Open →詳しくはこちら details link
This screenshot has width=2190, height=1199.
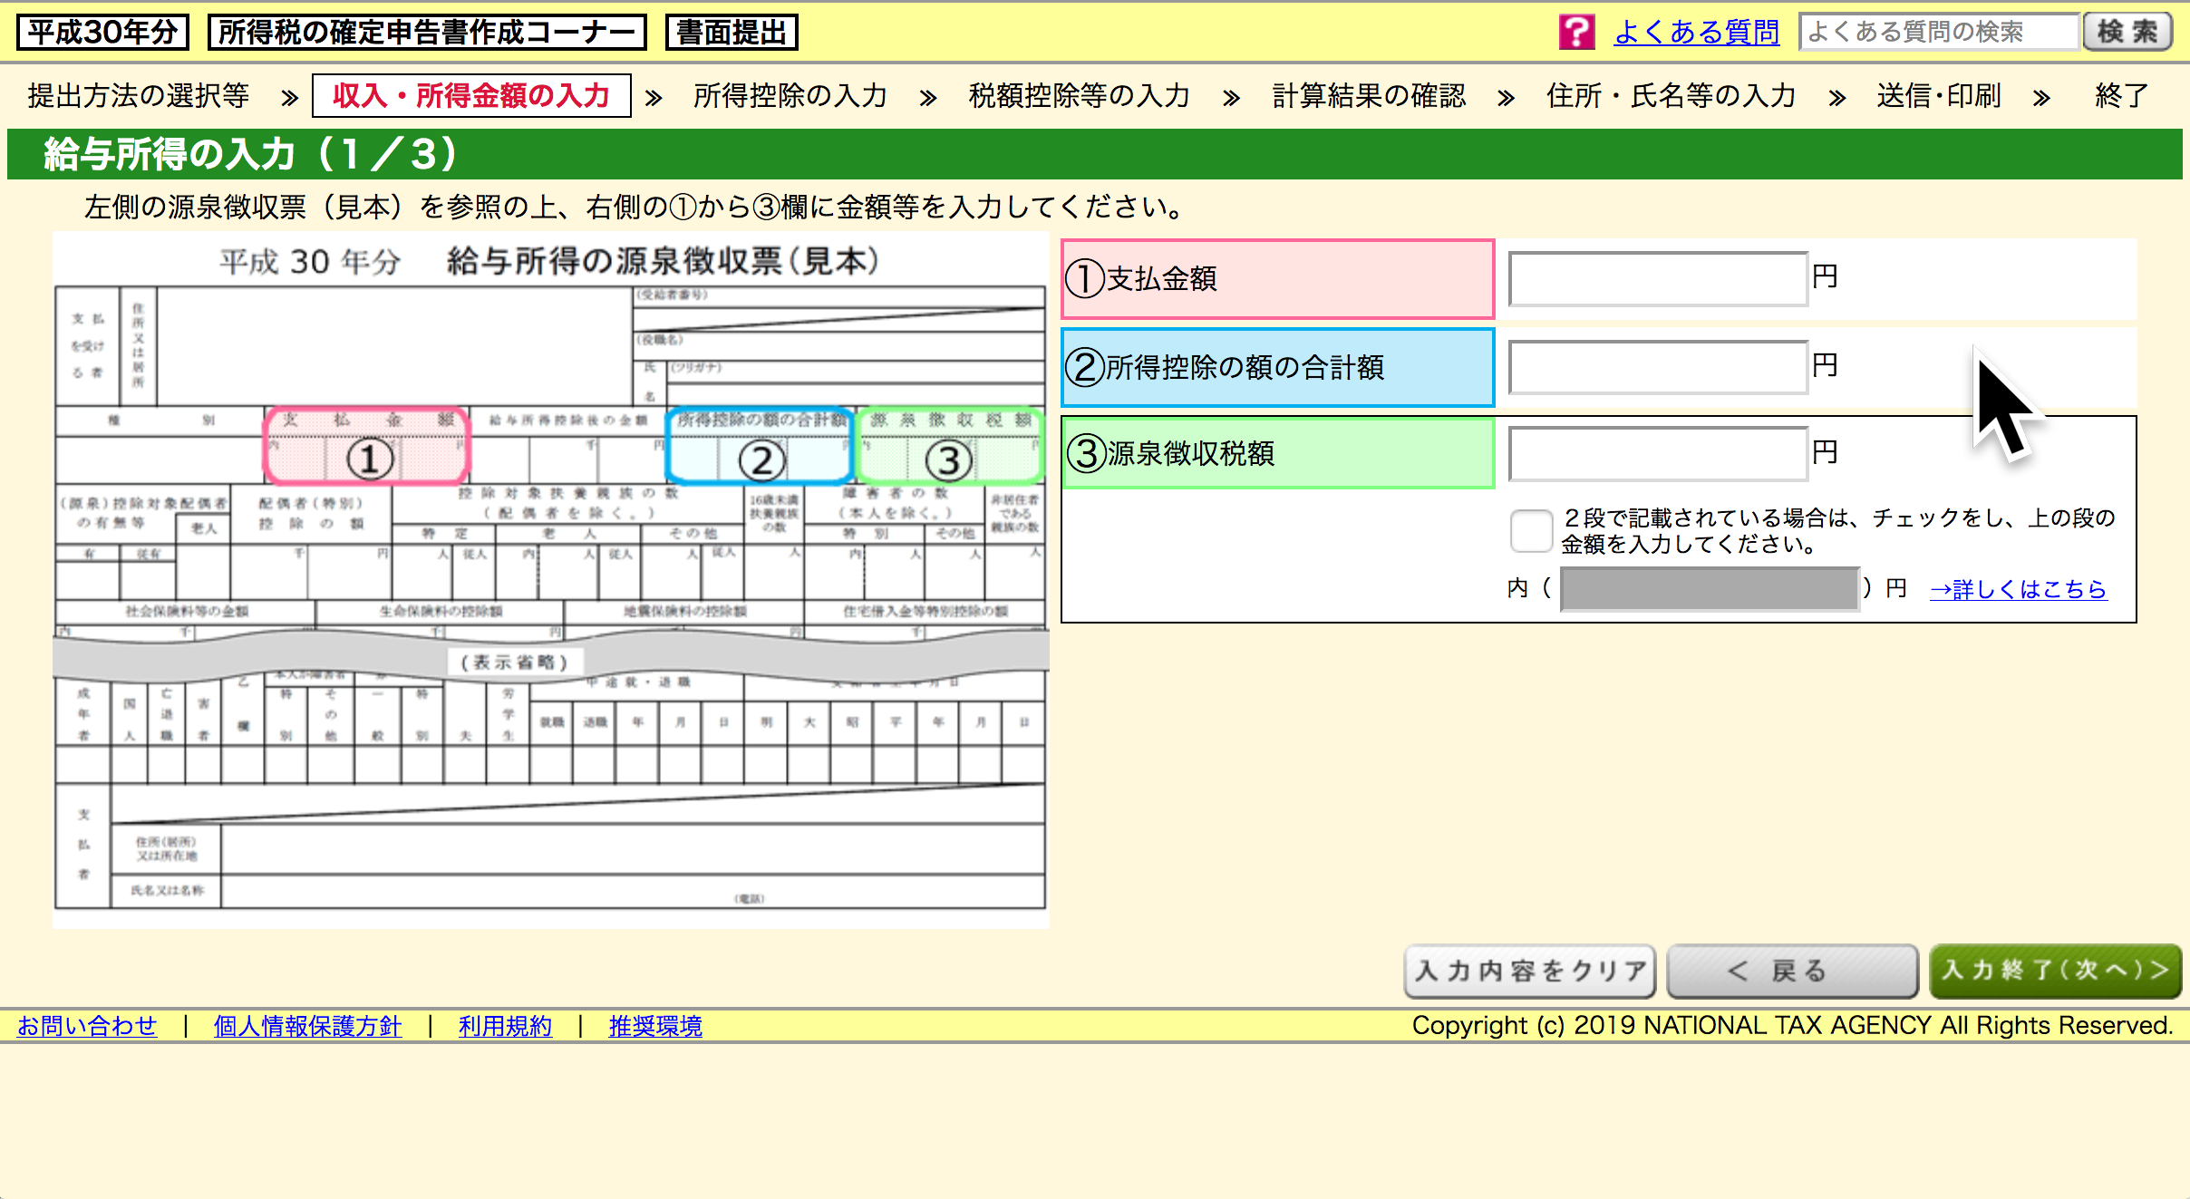[x=2018, y=590]
